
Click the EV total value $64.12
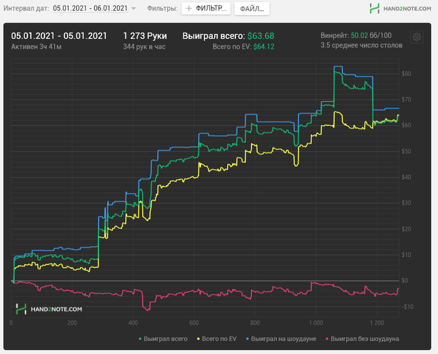[263, 47]
